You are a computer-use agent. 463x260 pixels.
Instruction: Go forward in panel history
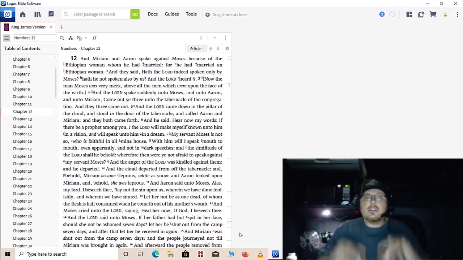point(207,38)
